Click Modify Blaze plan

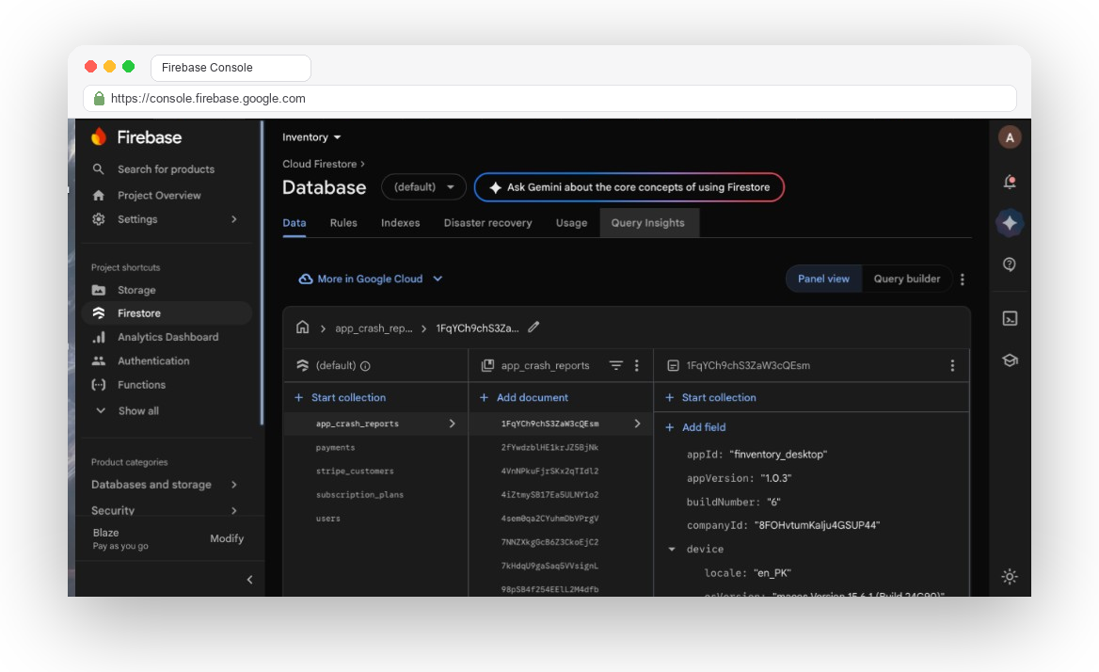pyautogui.click(x=227, y=538)
